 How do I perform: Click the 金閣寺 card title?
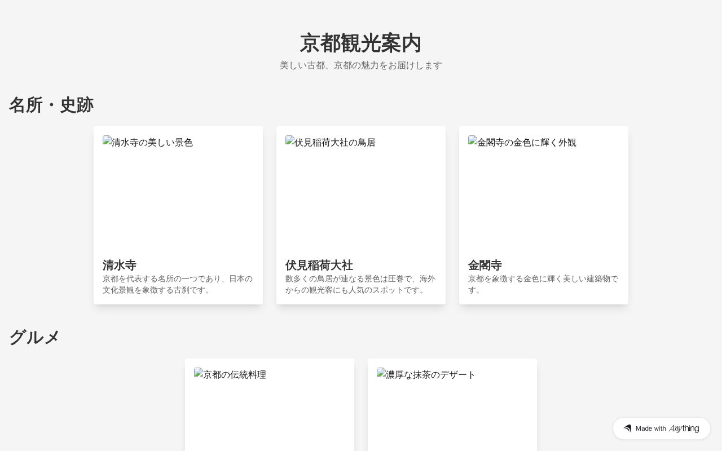tap(485, 265)
